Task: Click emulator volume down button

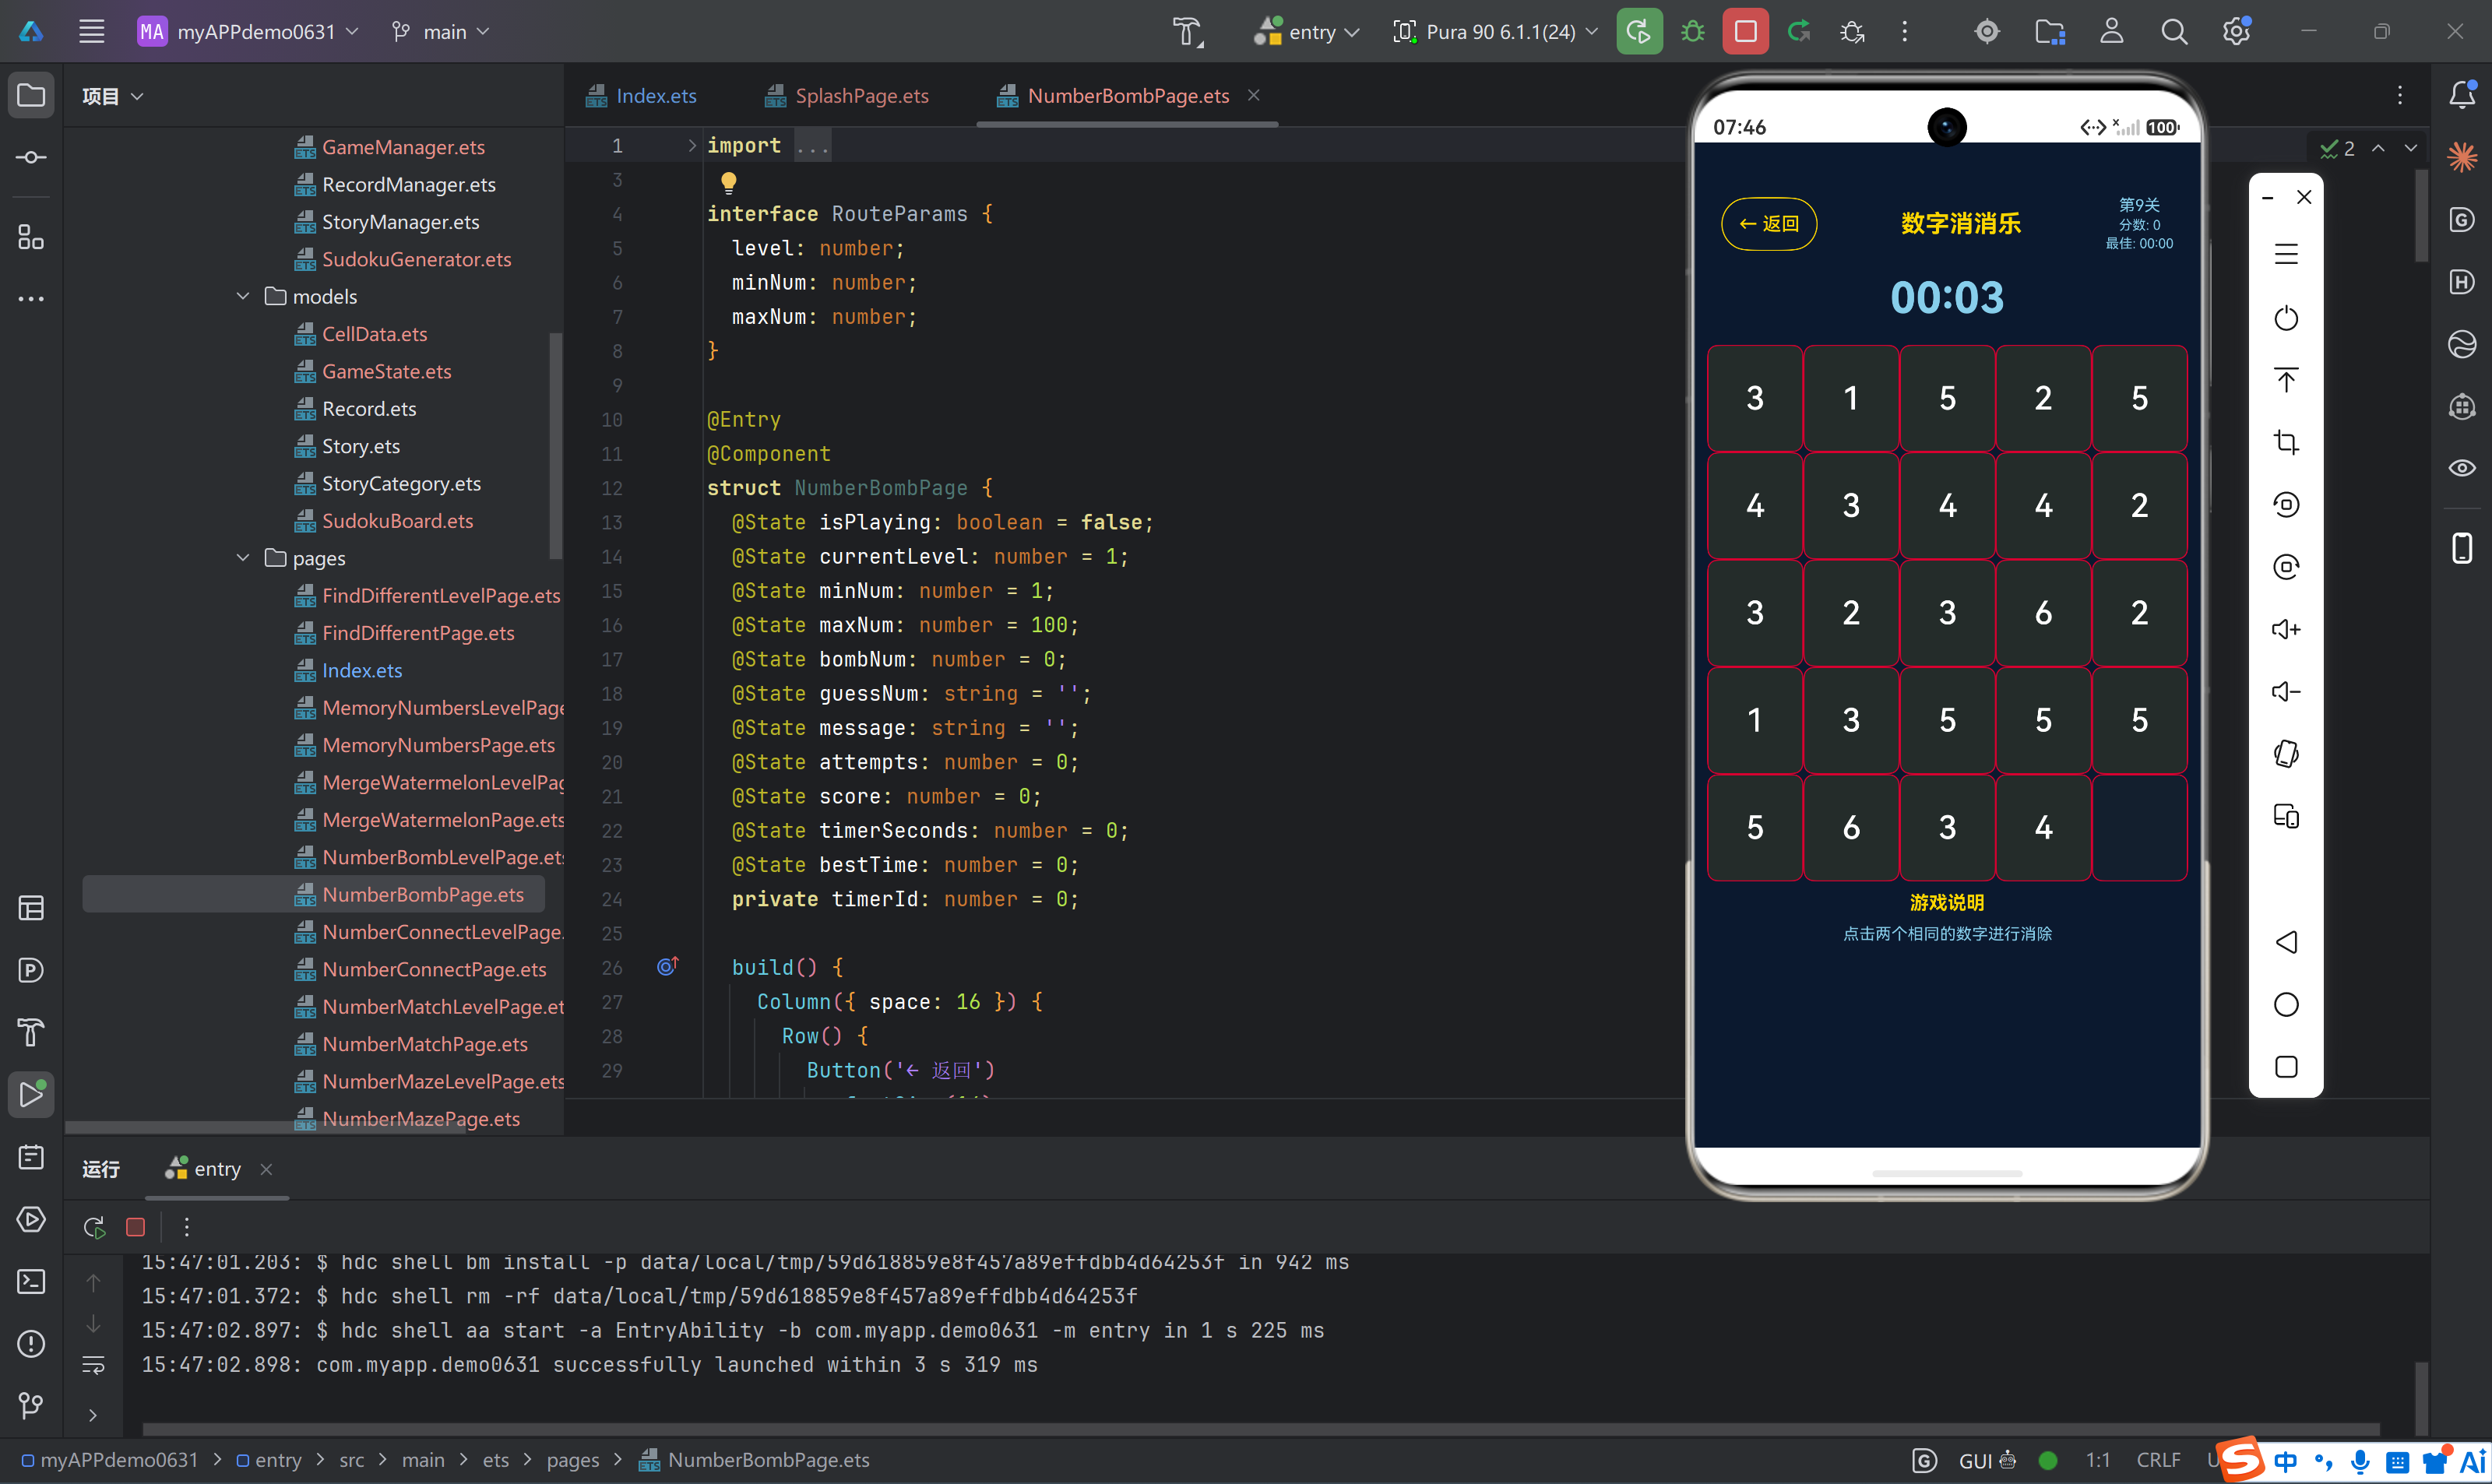Action: [2286, 691]
